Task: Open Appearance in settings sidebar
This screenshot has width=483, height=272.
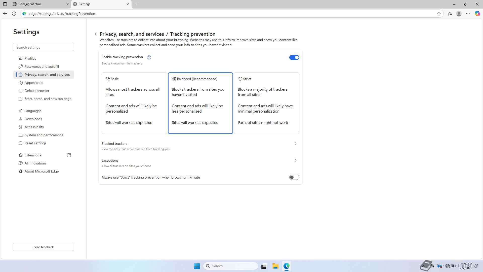Action: coord(34,83)
